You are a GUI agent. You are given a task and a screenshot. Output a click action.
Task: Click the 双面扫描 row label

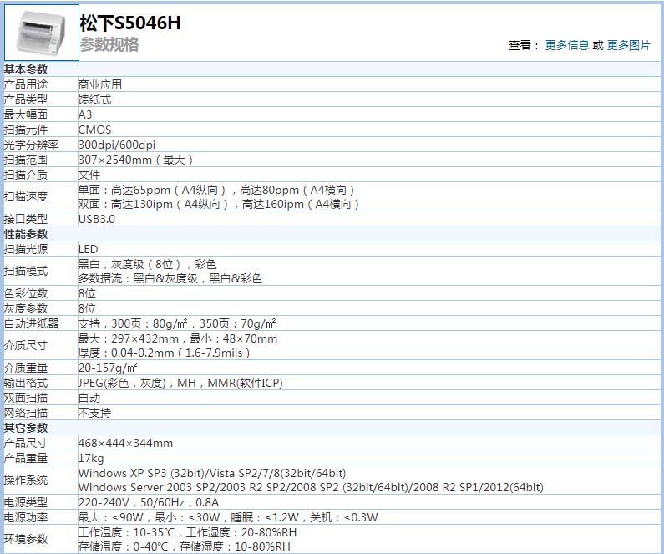(26, 398)
